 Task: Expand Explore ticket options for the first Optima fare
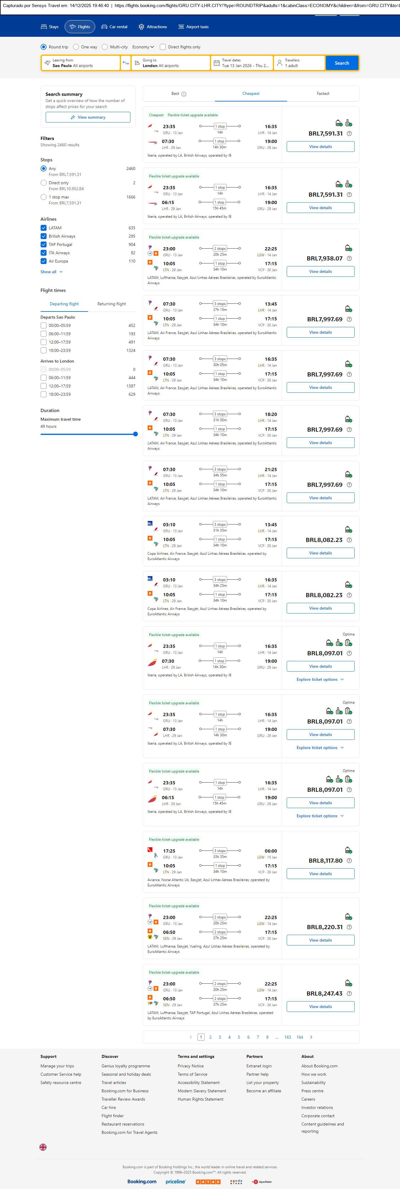320,679
